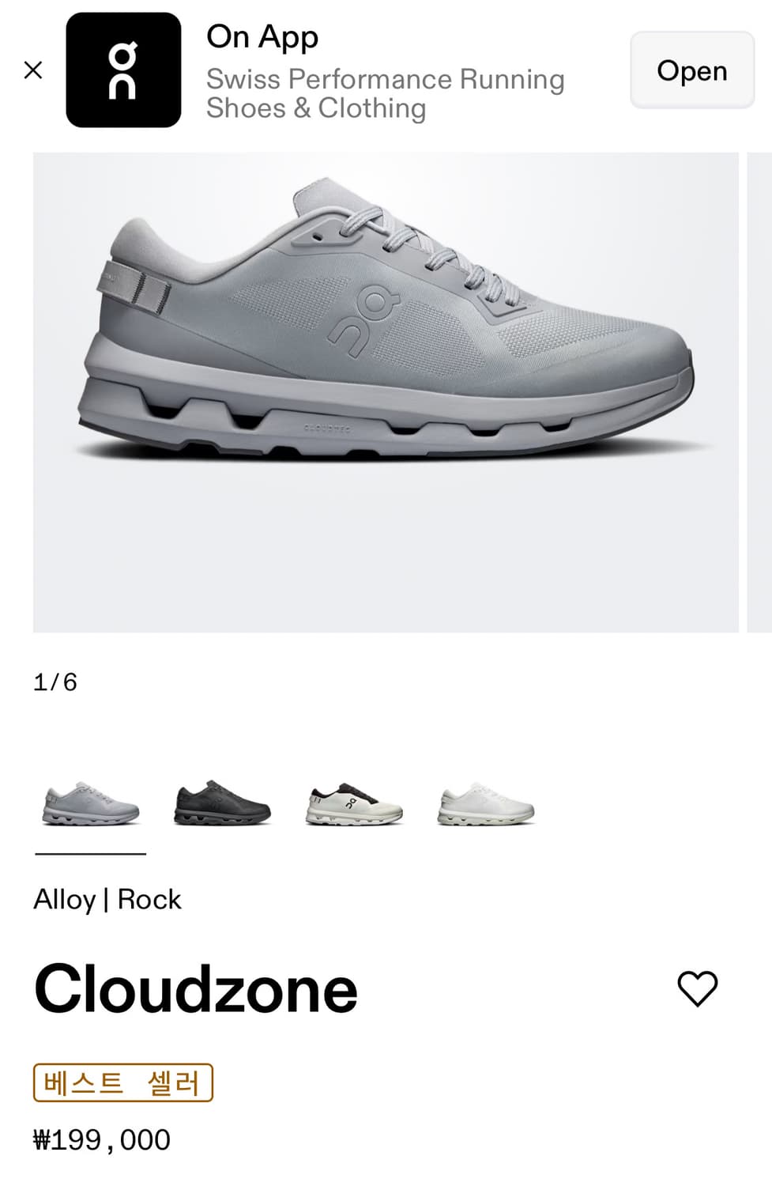Open the main Cloudzone shoe photo
This screenshot has height=1186, width=772.
386,392
